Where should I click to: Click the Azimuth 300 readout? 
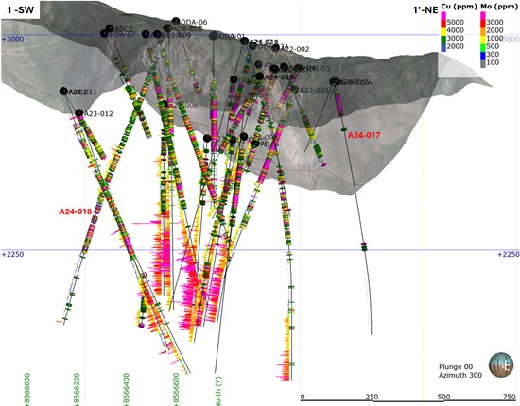coord(460,375)
